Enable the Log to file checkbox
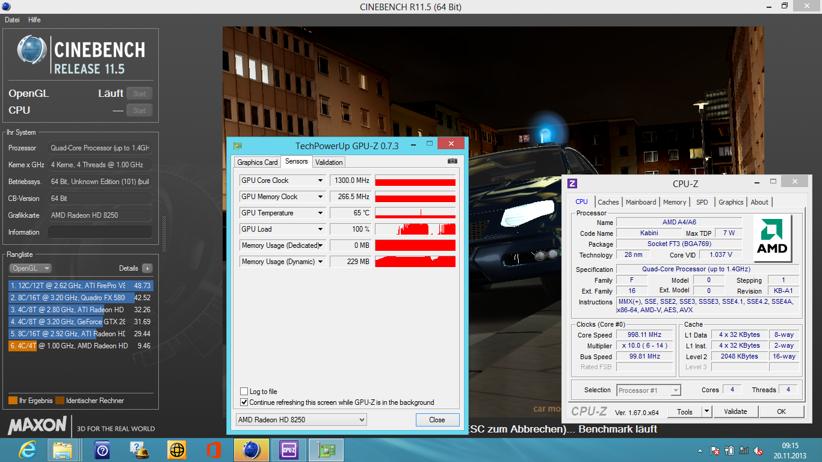The width and height of the screenshot is (822, 462). click(x=244, y=392)
